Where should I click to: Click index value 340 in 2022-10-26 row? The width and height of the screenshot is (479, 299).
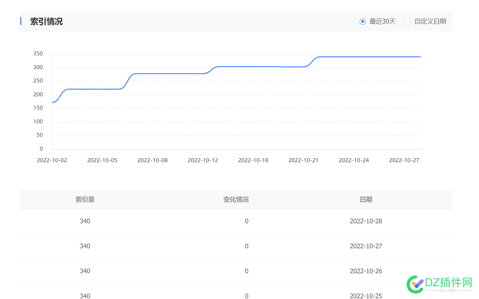point(85,271)
